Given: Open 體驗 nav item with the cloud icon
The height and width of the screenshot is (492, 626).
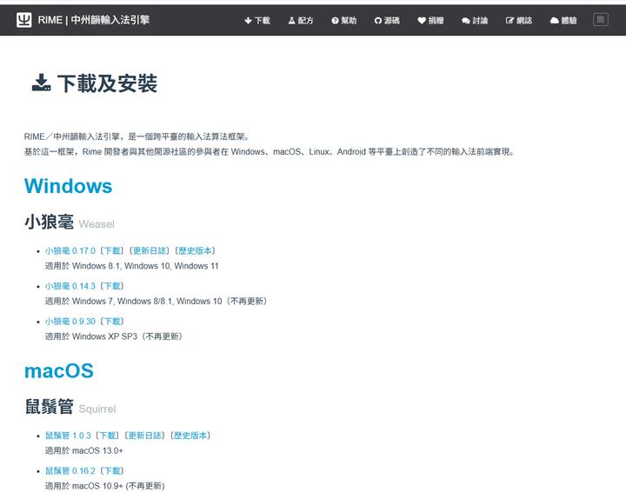Looking at the screenshot, I should [563, 20].
